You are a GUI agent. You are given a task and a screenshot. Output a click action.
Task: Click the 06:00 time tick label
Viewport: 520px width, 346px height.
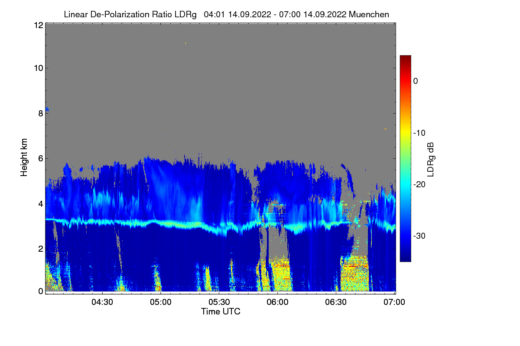click(x=278, y=302)
